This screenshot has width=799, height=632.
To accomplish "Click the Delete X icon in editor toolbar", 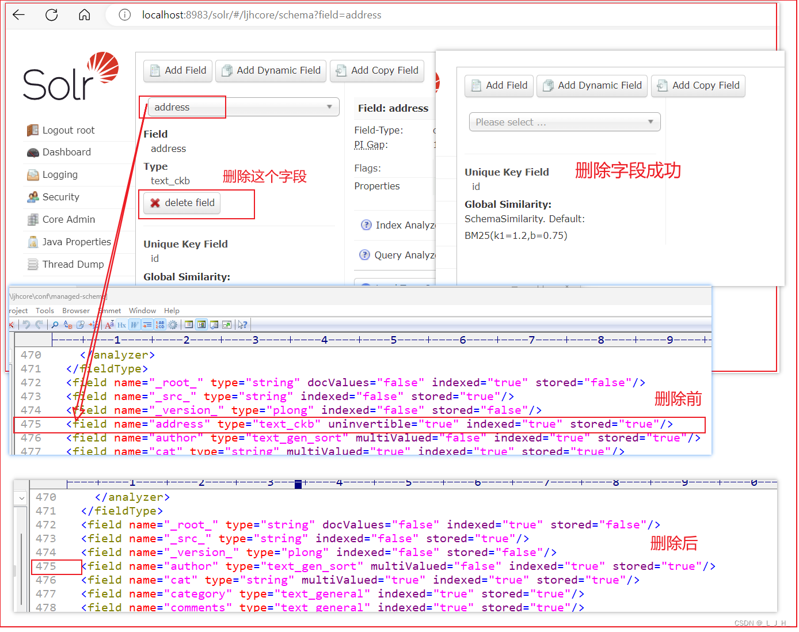I will click(x=12, y=325).
